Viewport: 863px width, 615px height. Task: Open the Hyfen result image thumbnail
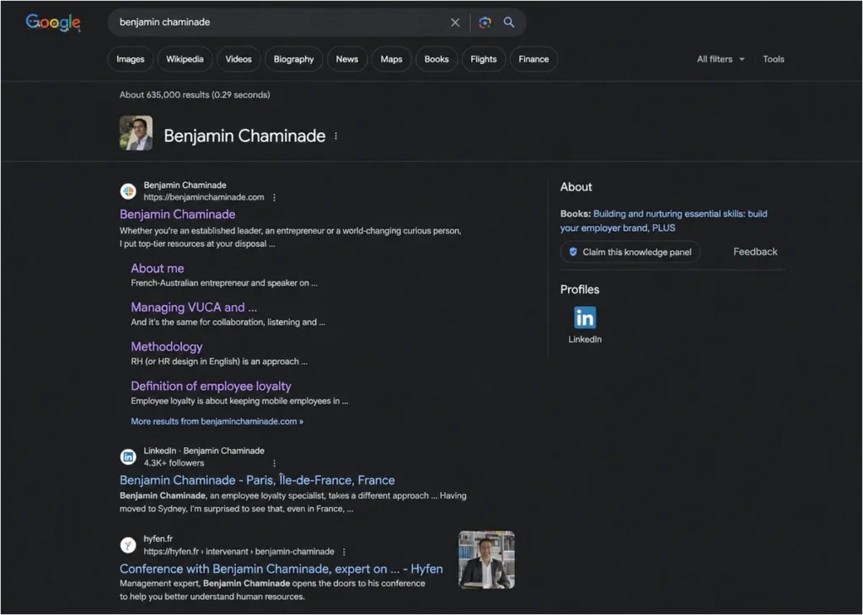pyautogui.click(x=486, y=559)
